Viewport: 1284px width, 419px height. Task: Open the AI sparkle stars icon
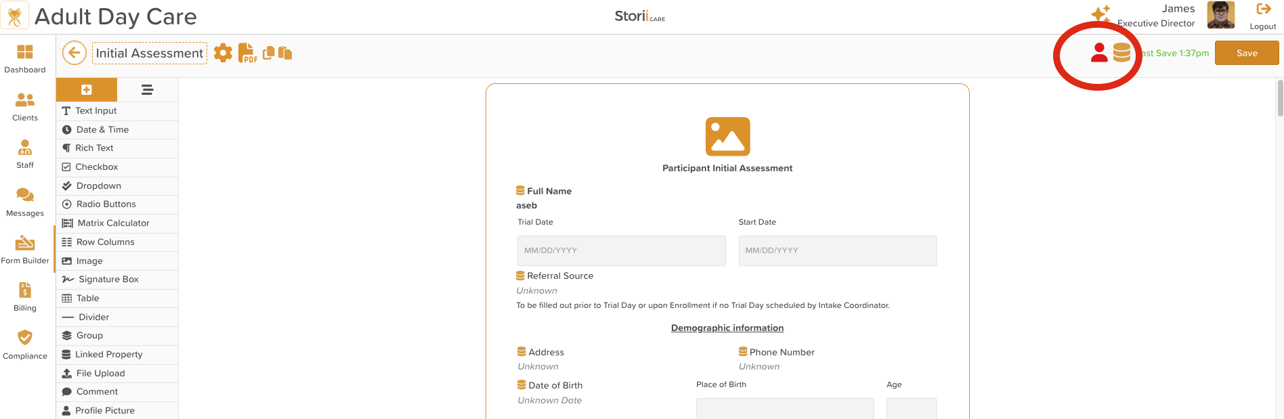click(1100, 14)
